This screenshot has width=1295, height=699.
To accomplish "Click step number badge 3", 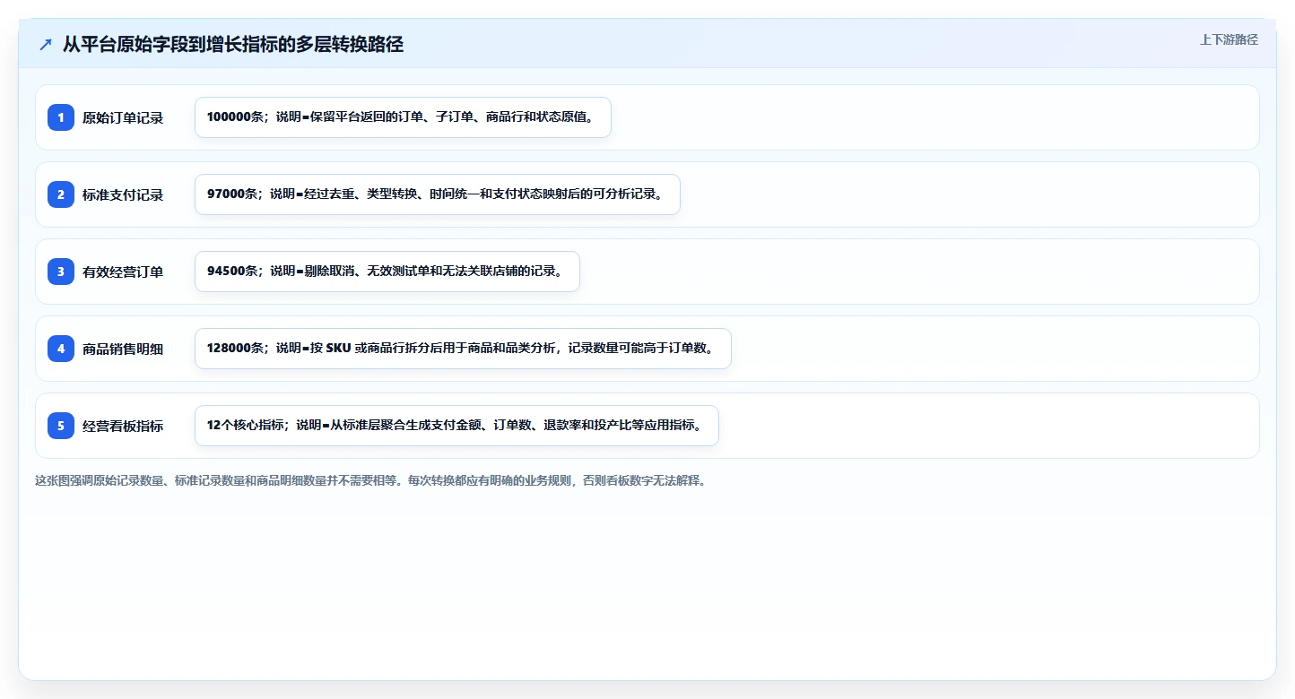I will coord(61,272).
